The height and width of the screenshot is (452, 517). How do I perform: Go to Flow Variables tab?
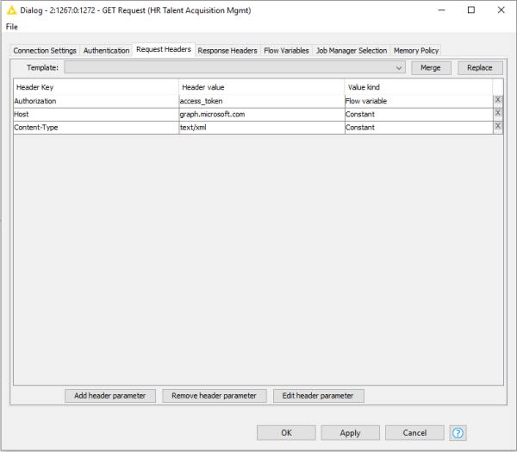click(x=286, y=51)
